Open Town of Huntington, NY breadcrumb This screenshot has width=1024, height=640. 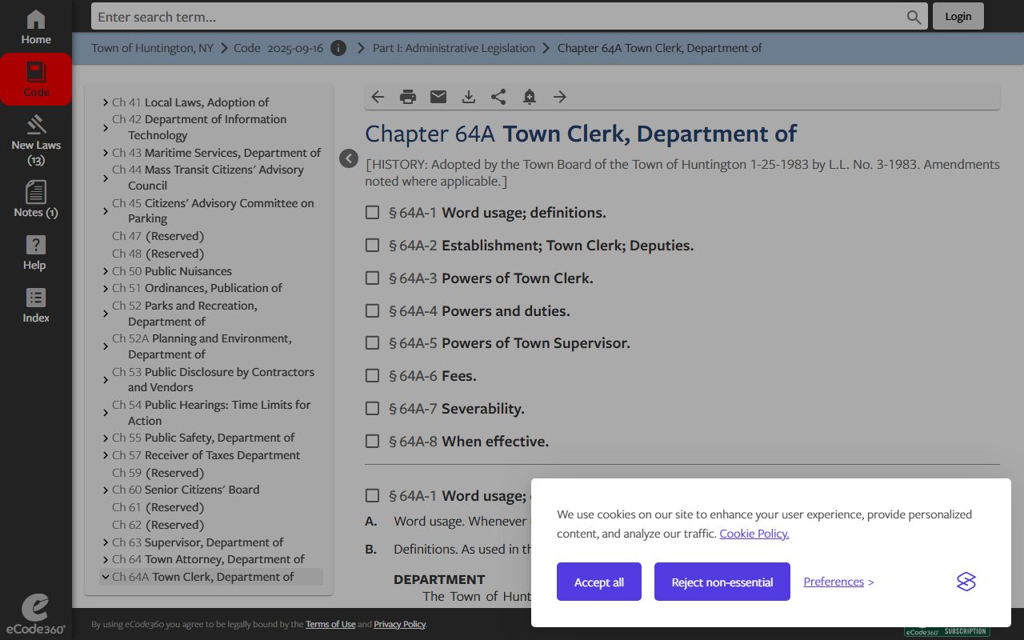tap(152, 48)
